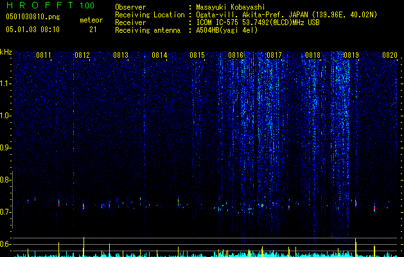Click the HROFFT 1.0.0 title text
Viewport: 404px width, 257px height.
pyautogui.click(x=50, y=5)
